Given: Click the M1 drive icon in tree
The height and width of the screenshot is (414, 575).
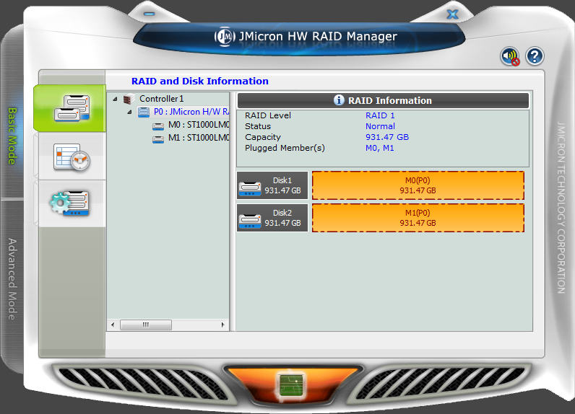Looking at the screenshot, I should [x=158, y=139].
